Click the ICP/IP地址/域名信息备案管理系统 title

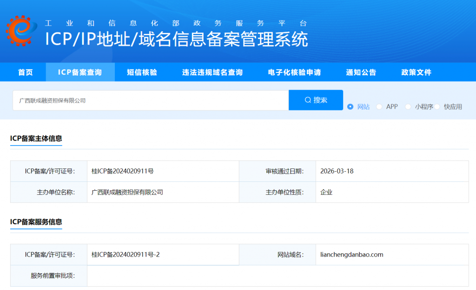(177, 39)
